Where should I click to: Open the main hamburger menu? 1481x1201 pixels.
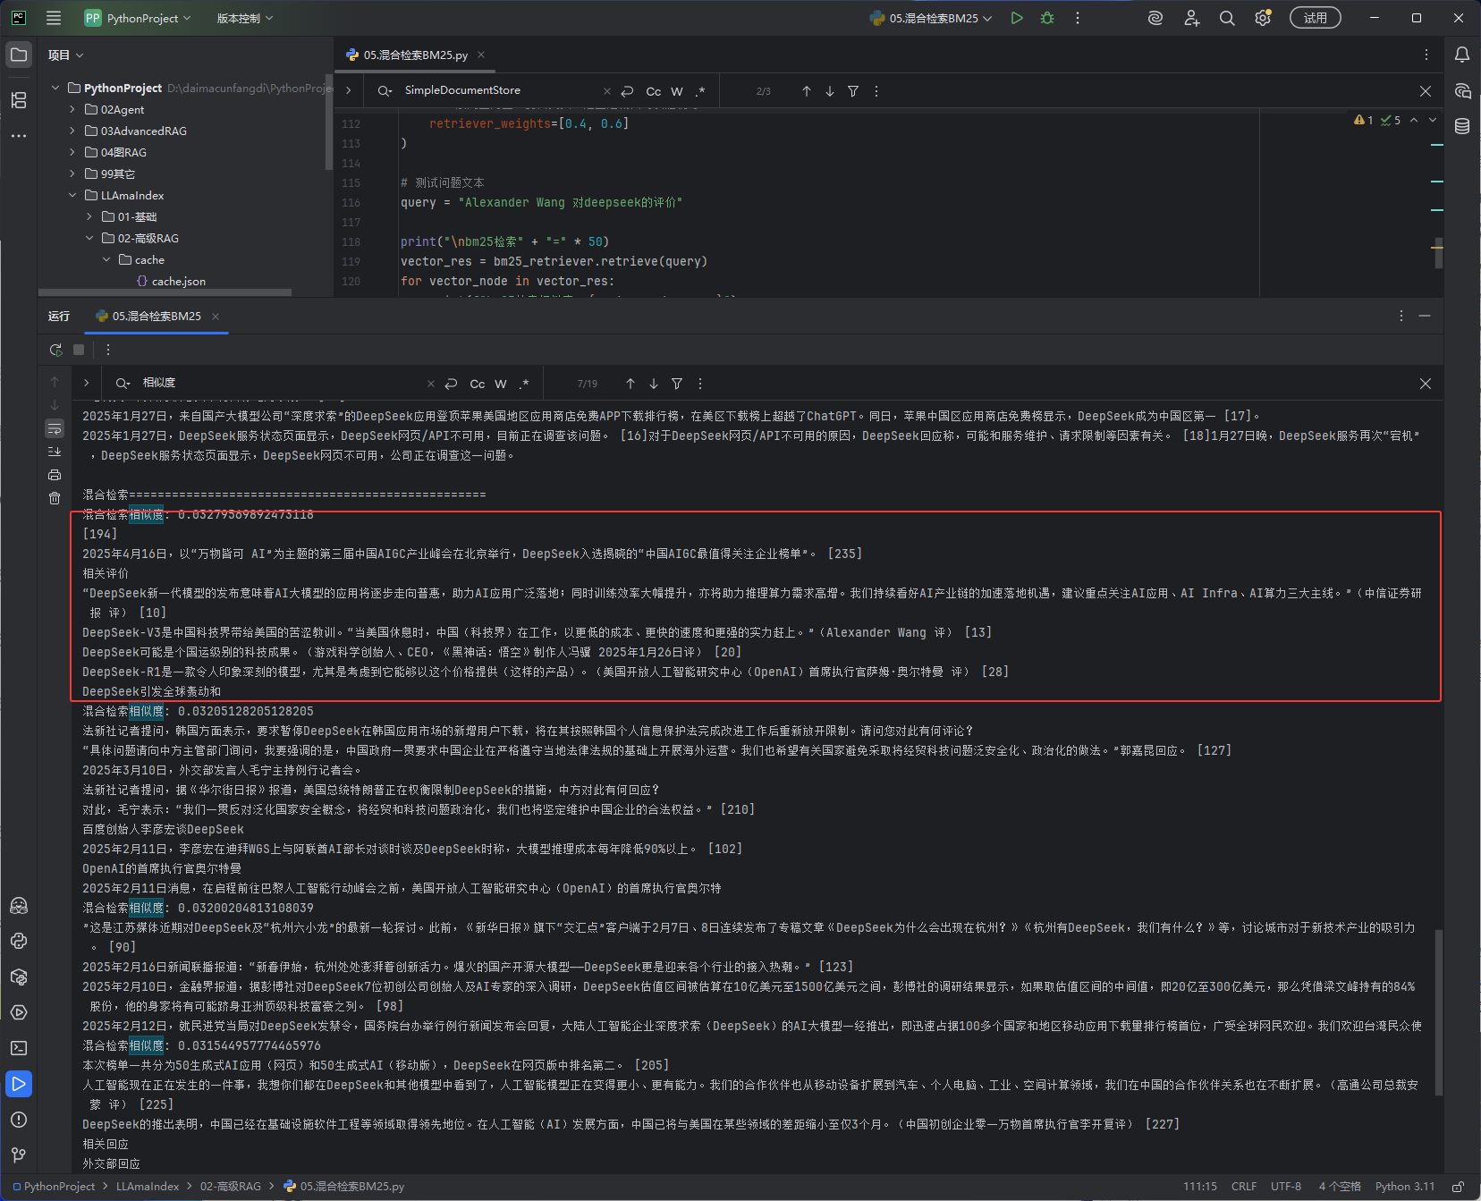pyautogui.click(x=54, y=18)
